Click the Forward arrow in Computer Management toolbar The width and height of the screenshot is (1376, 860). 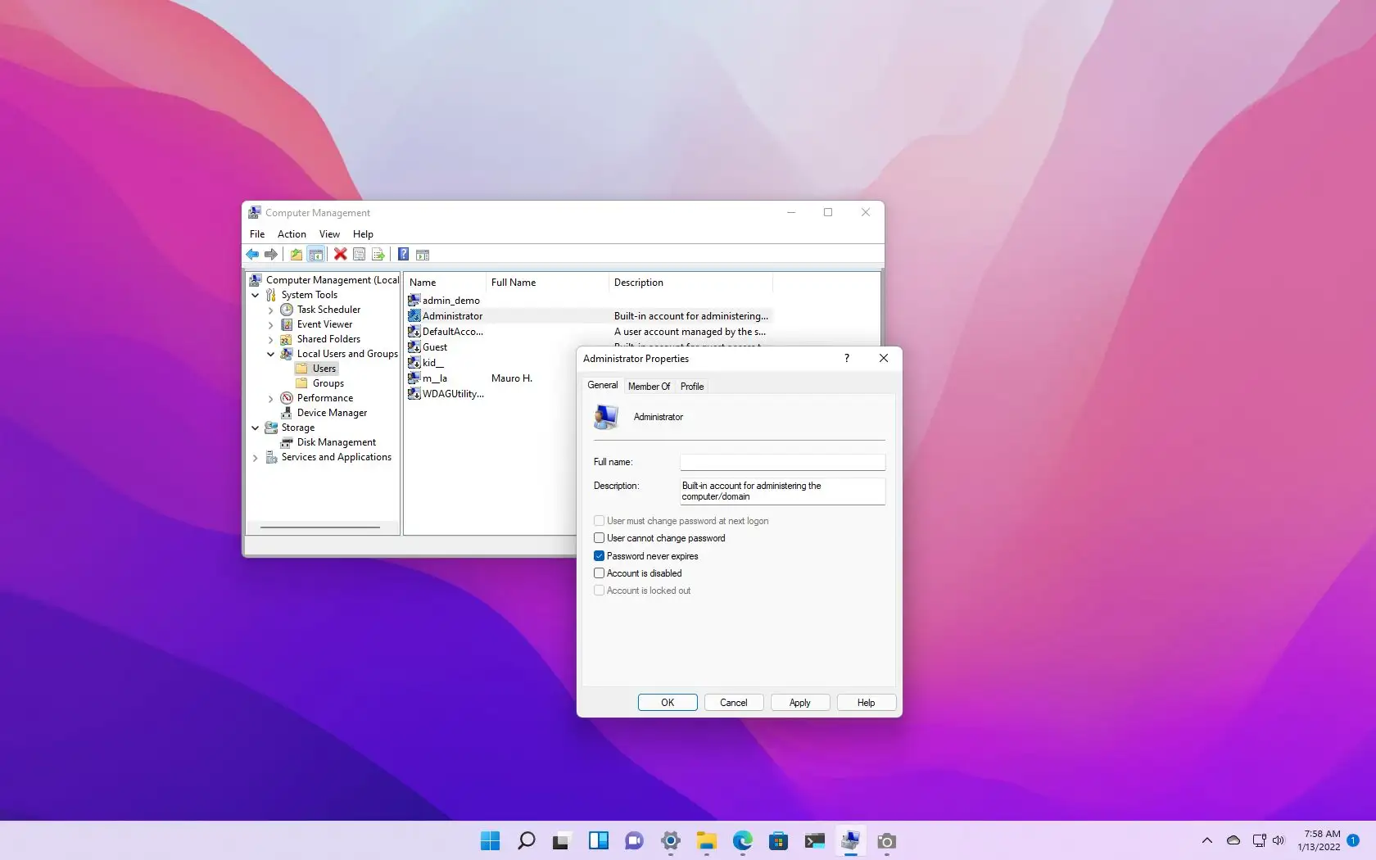click(271, 255)
